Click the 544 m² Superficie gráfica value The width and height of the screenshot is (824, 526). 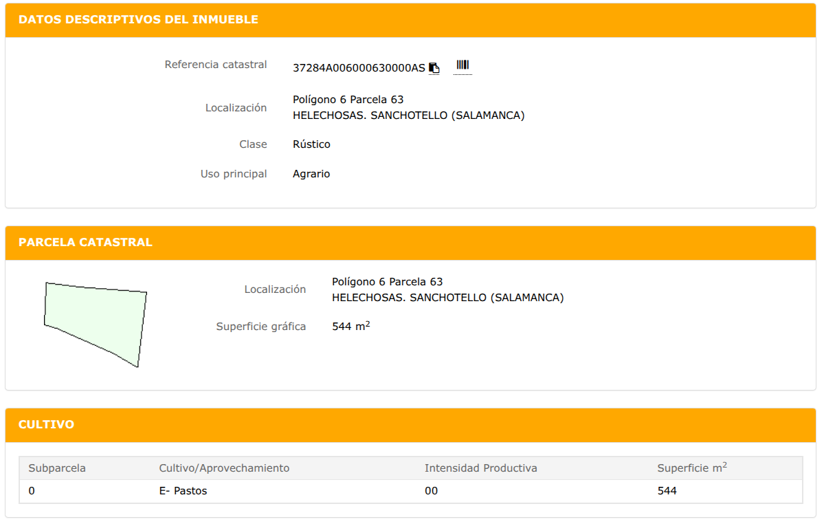coord(351,326)
